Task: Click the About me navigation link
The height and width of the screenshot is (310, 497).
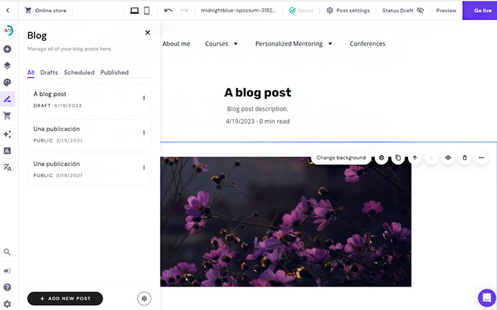Action: coord(176,43)
